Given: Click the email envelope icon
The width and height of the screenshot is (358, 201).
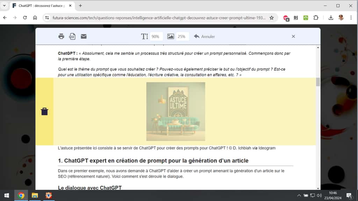Looking at the screenshot, I should pyautogui.click(x=84, y=36).
